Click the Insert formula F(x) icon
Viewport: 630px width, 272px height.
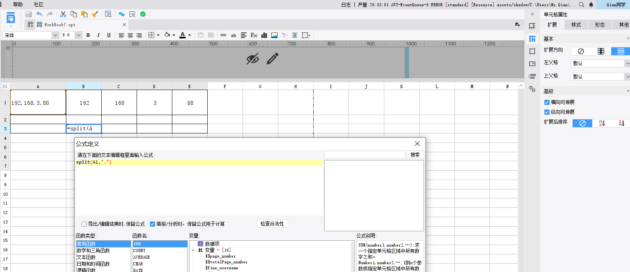[254, 35]
